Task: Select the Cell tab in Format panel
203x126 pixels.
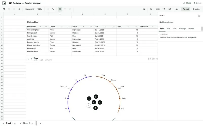Action: tap(169, 29)
